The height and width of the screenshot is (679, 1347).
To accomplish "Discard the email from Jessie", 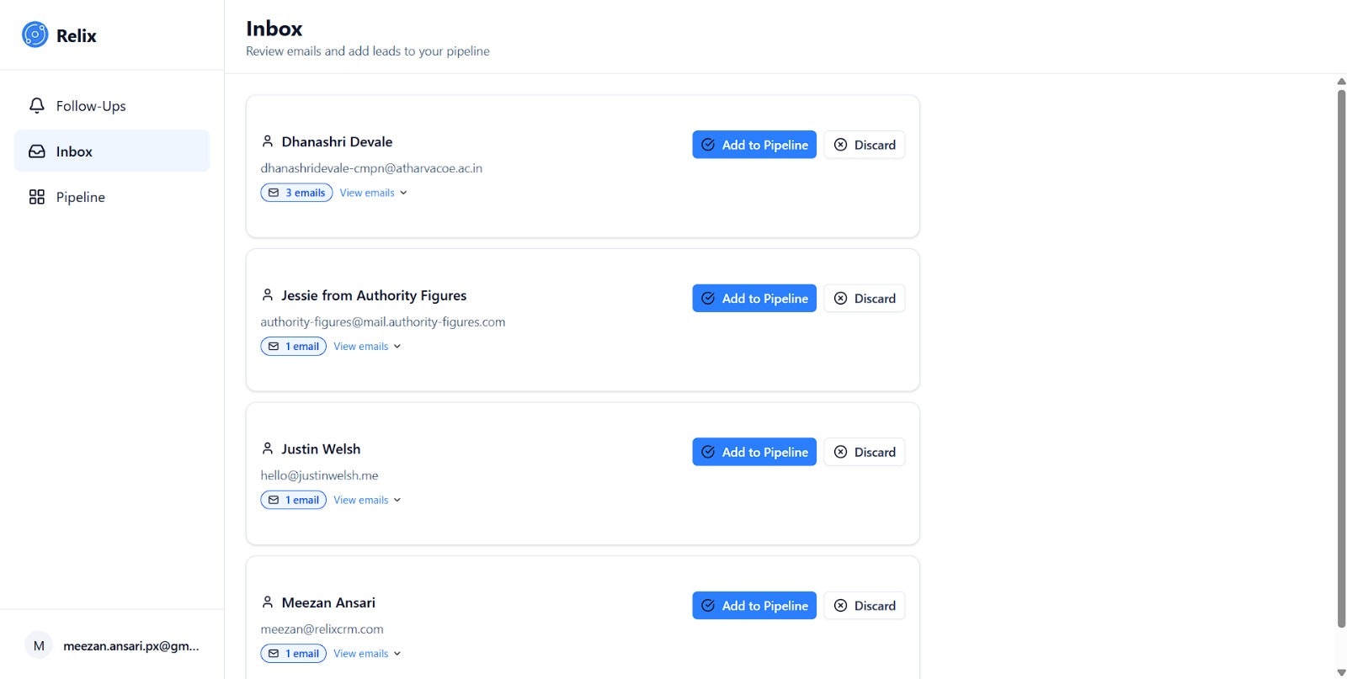I will click(x=864, y=298).
